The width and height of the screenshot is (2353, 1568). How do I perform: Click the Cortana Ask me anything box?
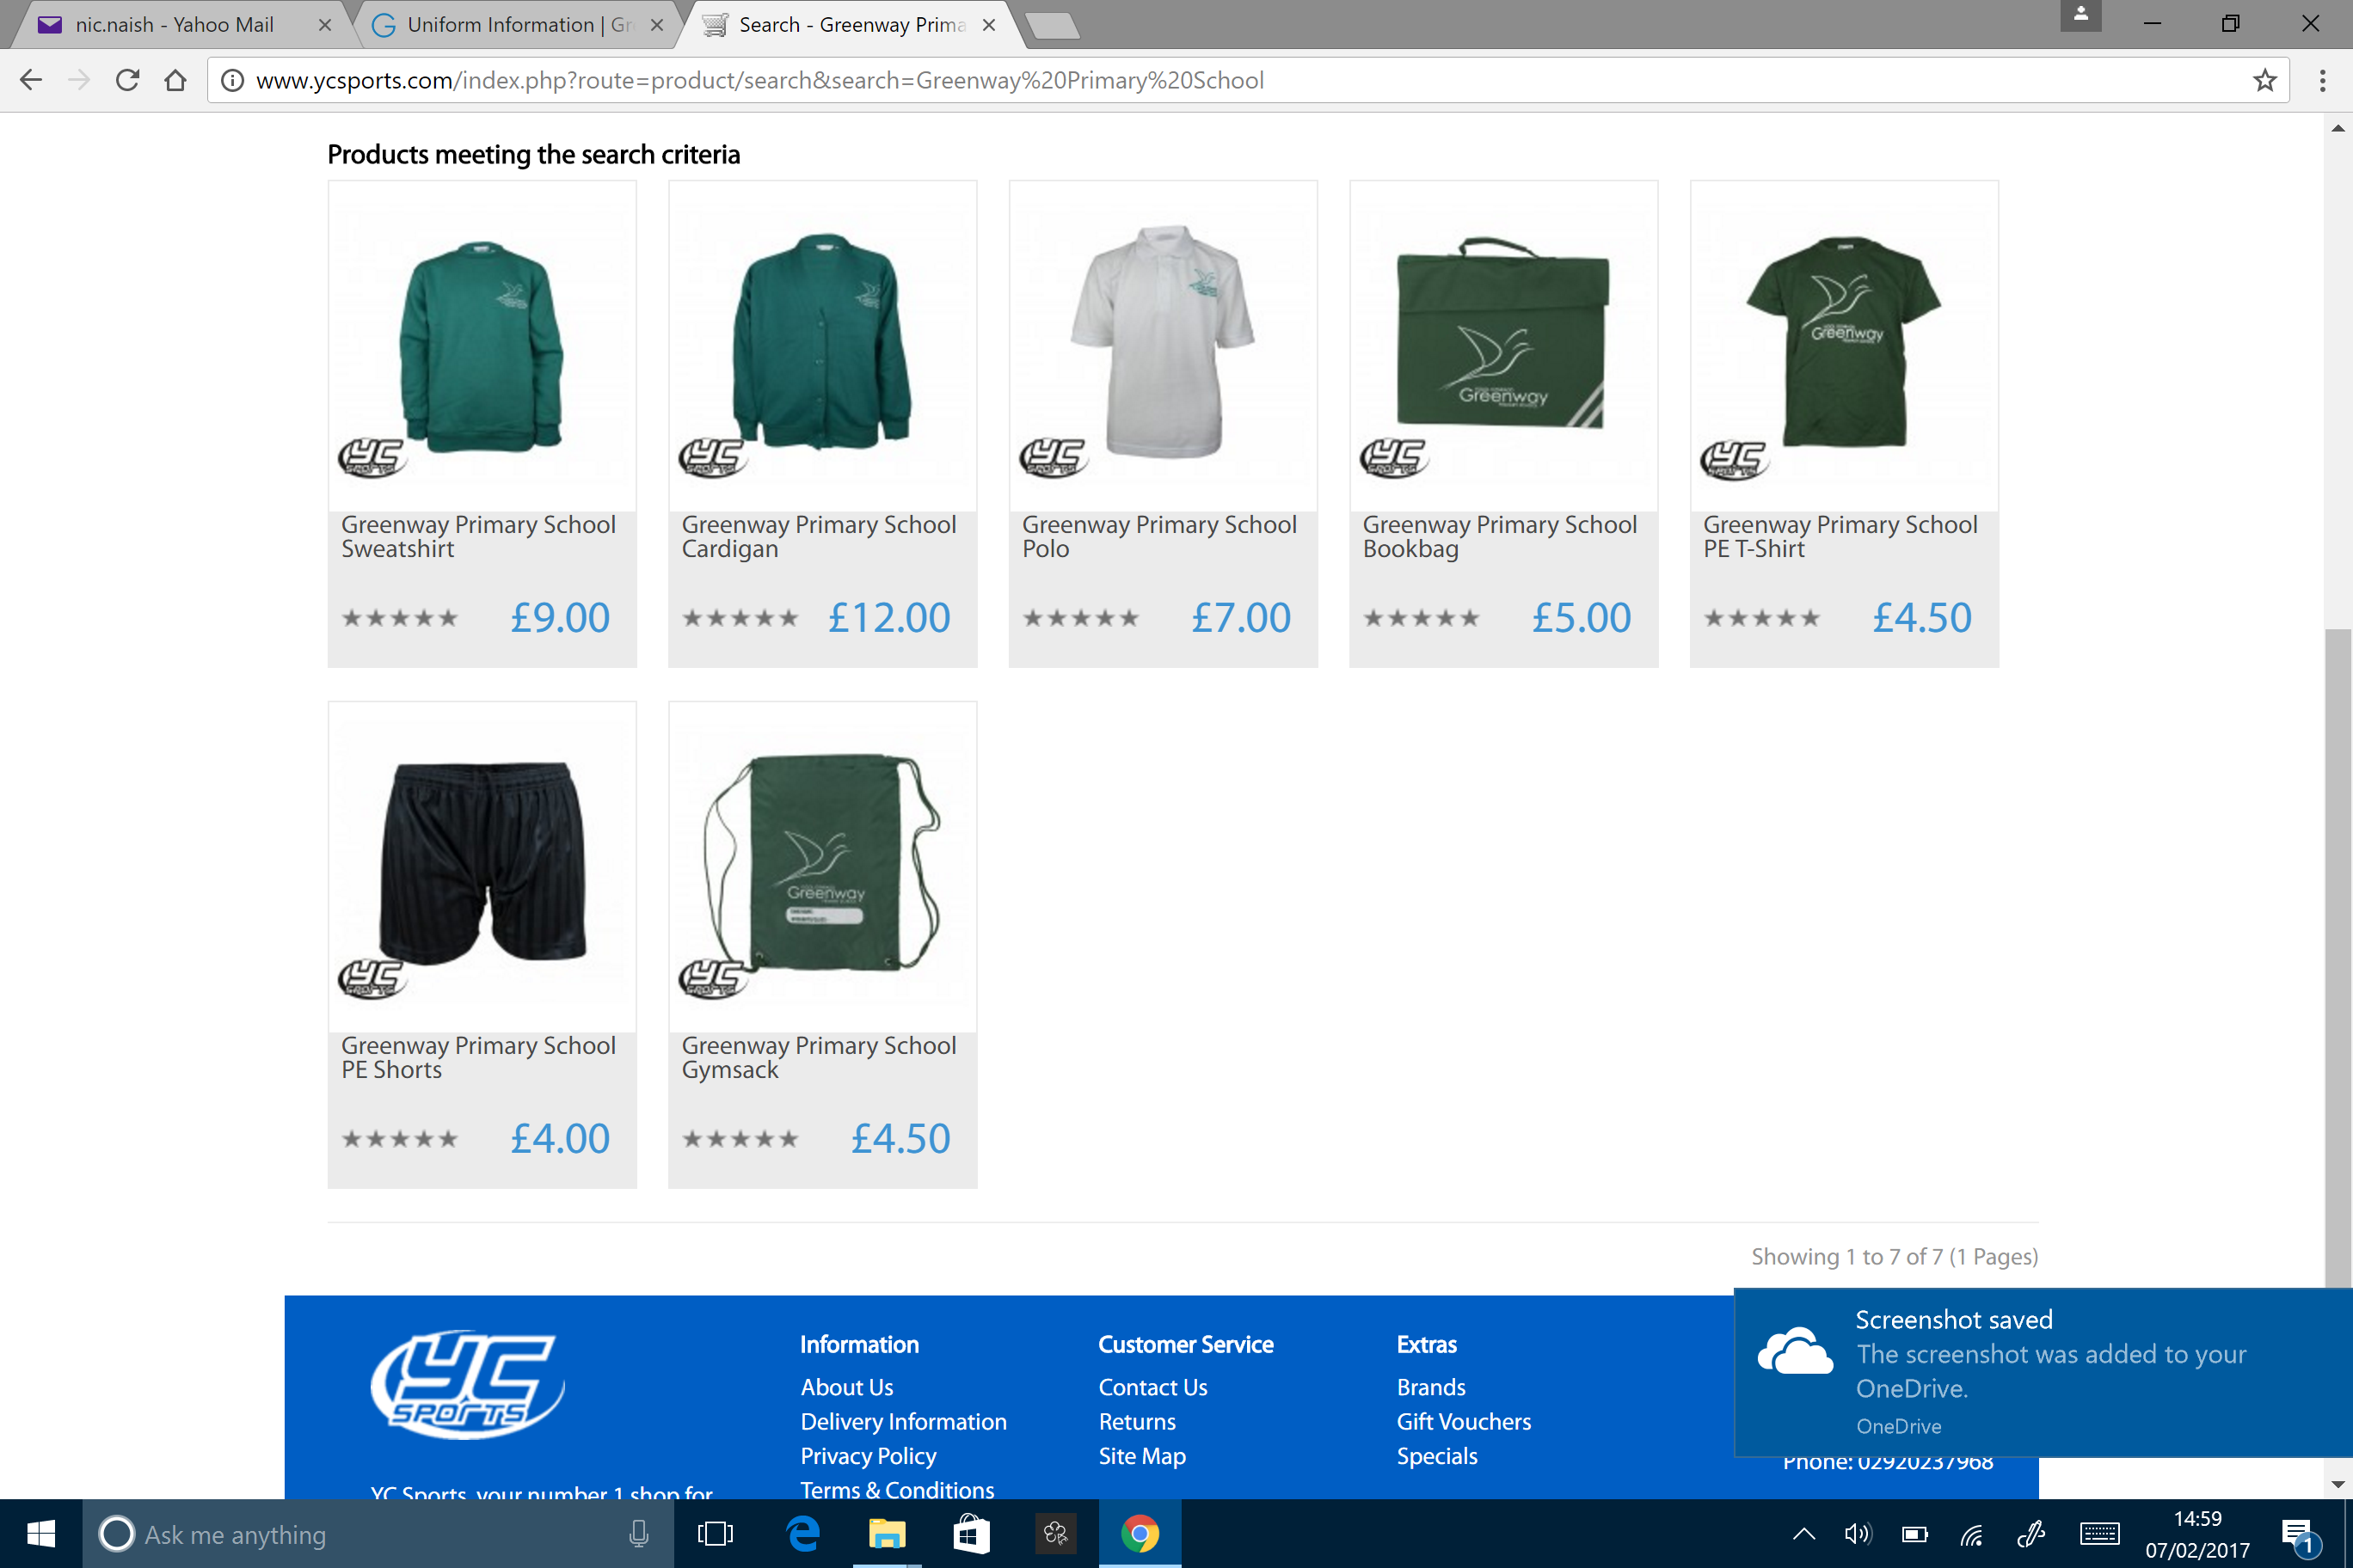(378, 1534)
